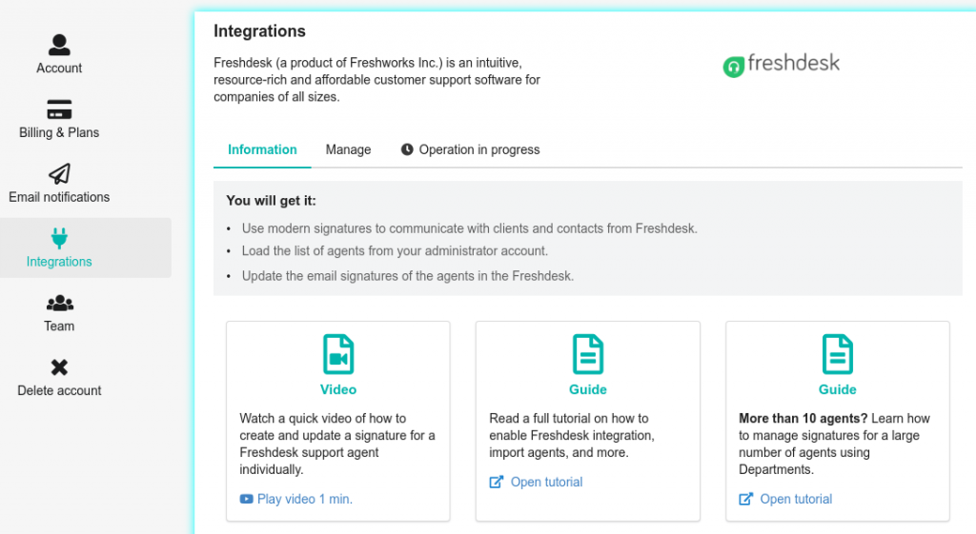Screen dimensions: 976x534
Task: Click 'Use modern signatures to communicate' bullet
Action: tap(469, 228)
